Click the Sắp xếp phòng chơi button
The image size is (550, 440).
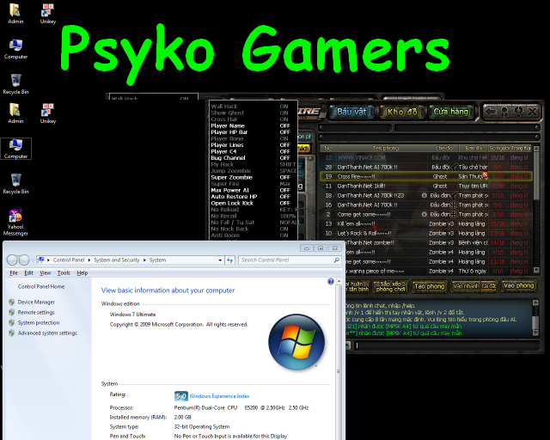coord(390,286)
